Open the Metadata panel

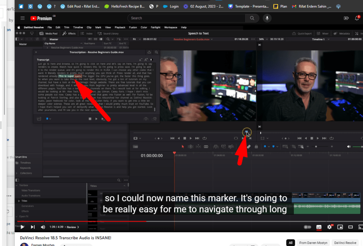click(342, 34)
